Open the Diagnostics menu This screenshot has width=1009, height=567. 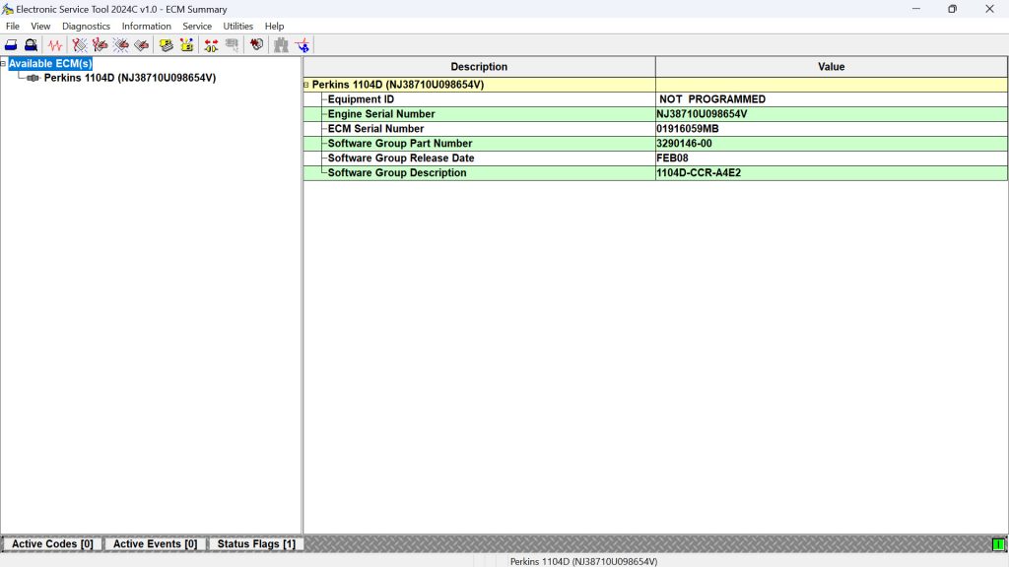[x=86, y=26]
